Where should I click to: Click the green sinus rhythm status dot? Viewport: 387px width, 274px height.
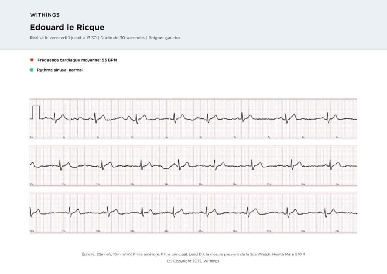[32, 70]
